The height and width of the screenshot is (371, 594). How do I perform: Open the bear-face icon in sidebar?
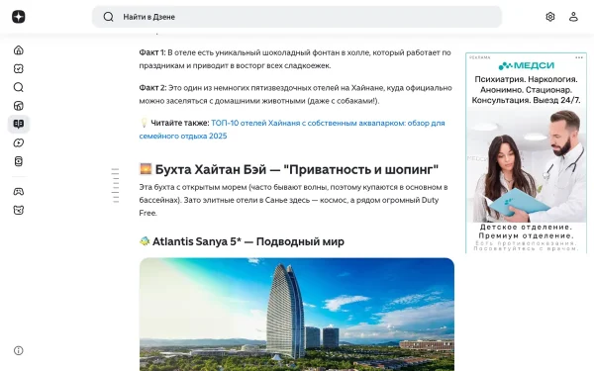click(x=18, y=210)
